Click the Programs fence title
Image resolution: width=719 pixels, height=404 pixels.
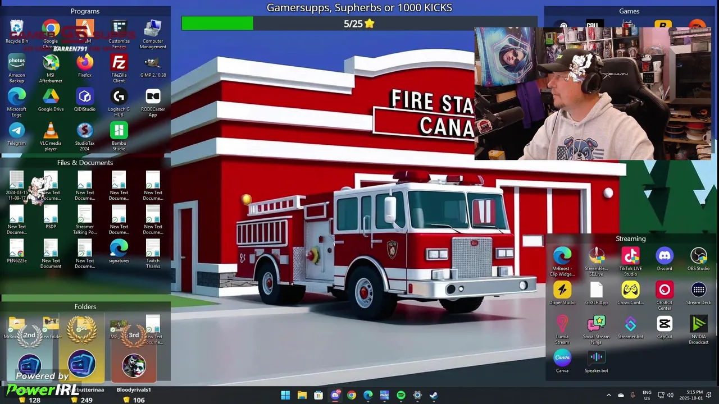pos(85,11)
